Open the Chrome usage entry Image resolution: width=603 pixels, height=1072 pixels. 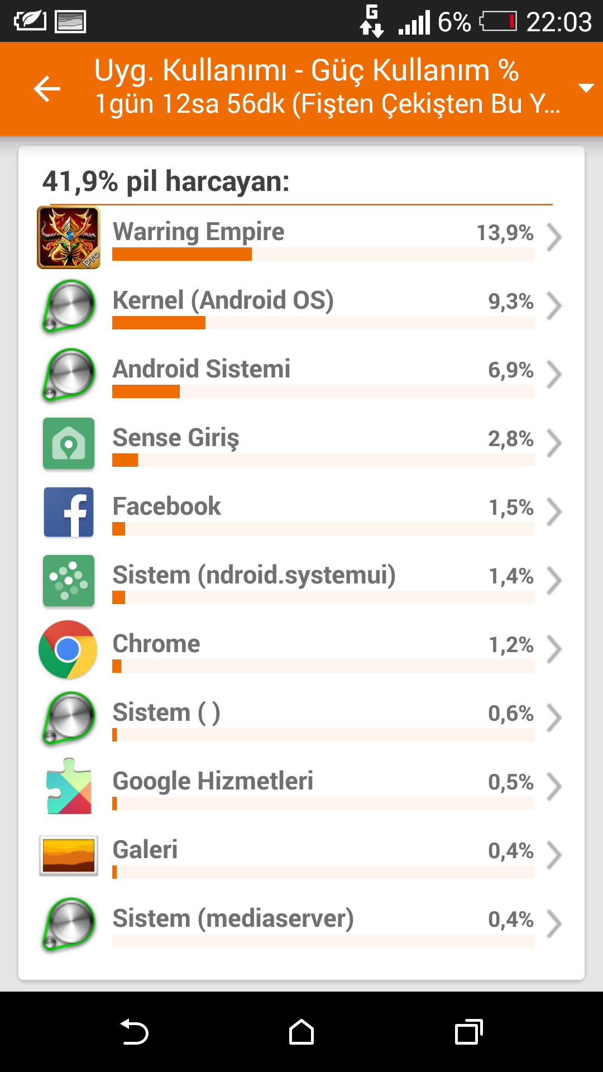click(301, 649)
